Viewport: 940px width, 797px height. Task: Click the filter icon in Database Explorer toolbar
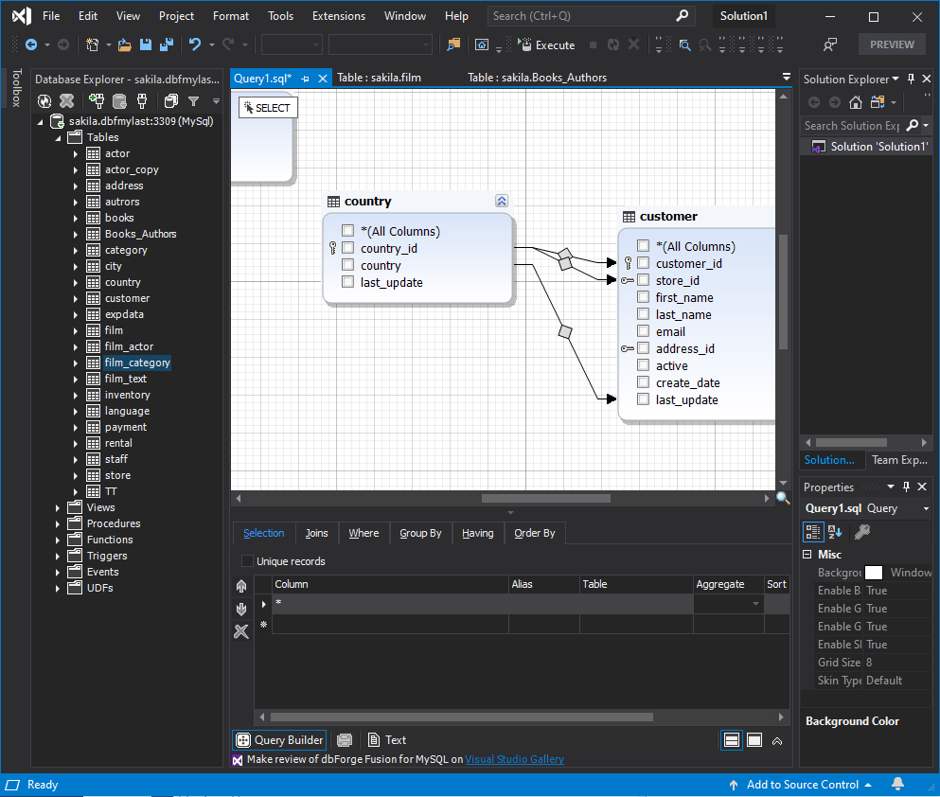pyautogui.click(x=193, y=100)
